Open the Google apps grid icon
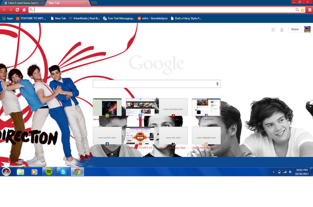Viewport: 313px width, 207px height. pyautogui.click(x=273, y=30)
